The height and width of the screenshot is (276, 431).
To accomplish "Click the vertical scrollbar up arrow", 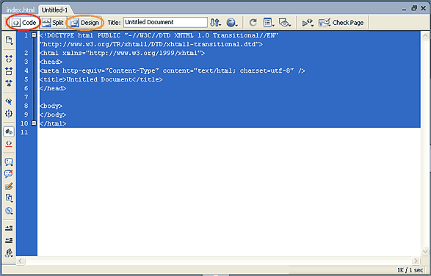I will pyautogui.click(x=425, y=35).
